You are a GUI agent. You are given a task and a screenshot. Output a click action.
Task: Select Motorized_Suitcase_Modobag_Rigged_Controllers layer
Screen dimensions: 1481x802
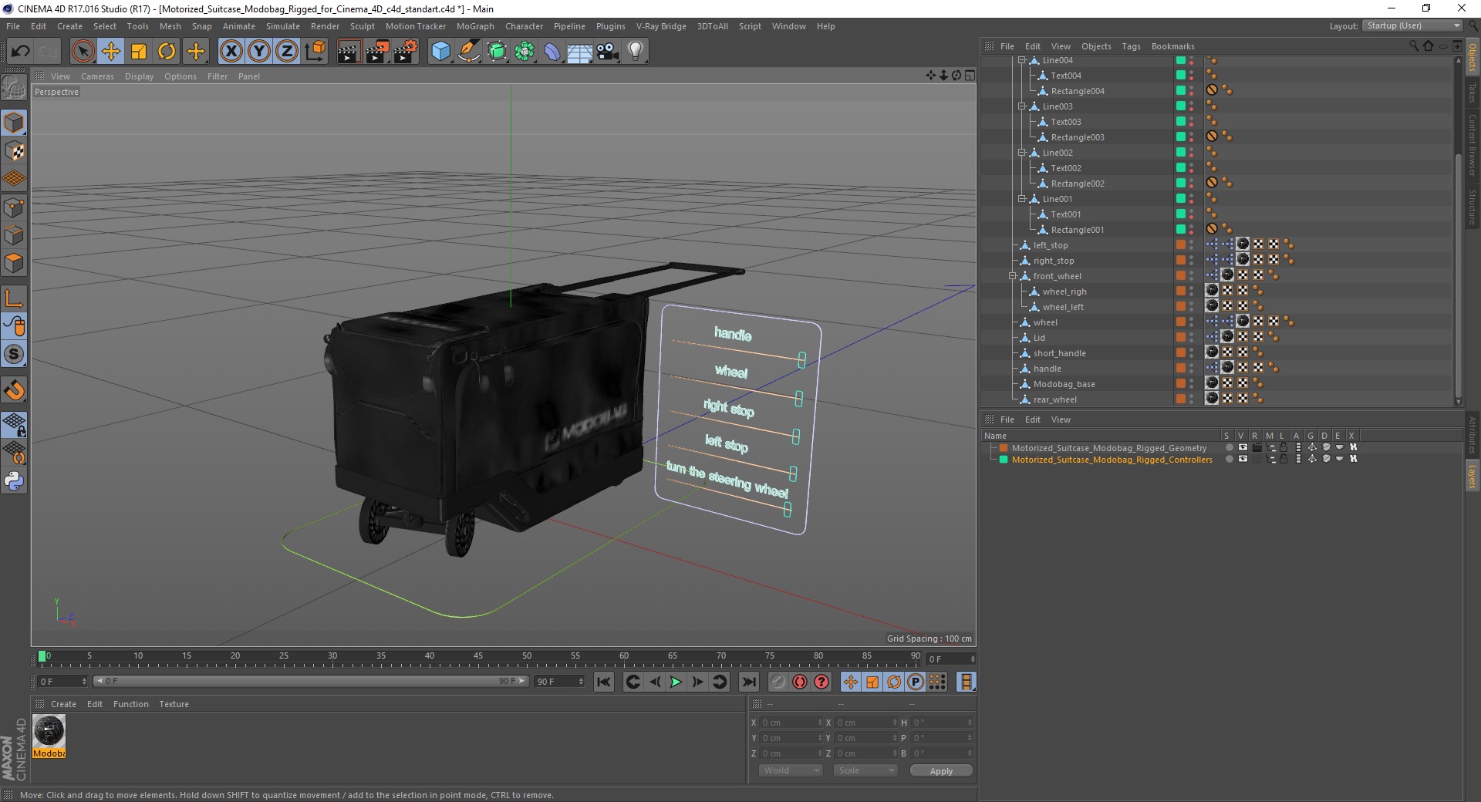point(1112,460)
